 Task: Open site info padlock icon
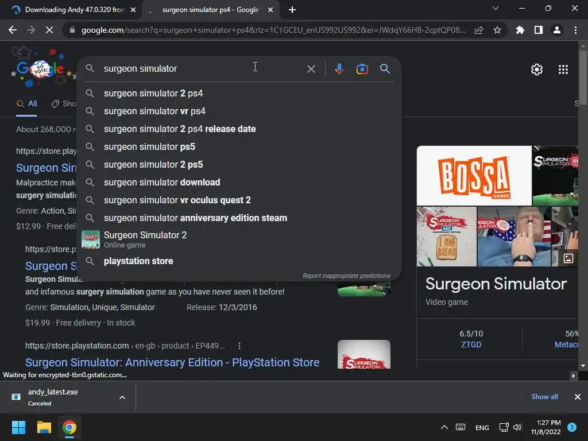pos(72,30)
